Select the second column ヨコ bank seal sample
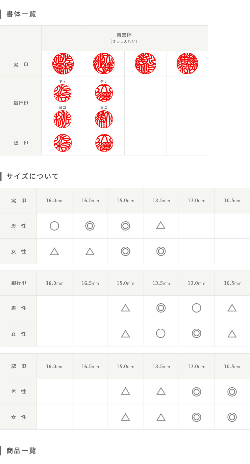This screenshot has width=250, height=464. pyautogui.click(x=104, y=119)
